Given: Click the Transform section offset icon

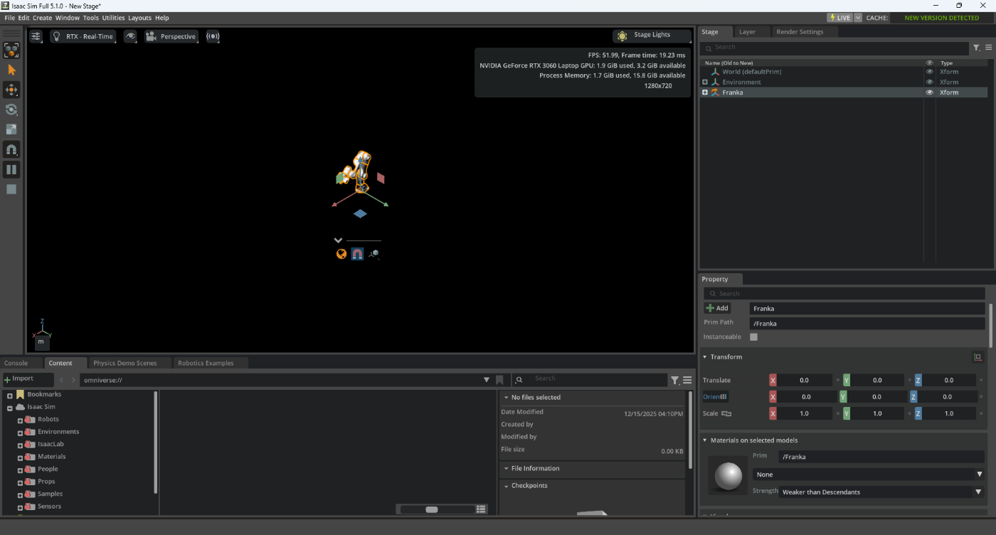Looking at the screenshot, I should 978,357.
